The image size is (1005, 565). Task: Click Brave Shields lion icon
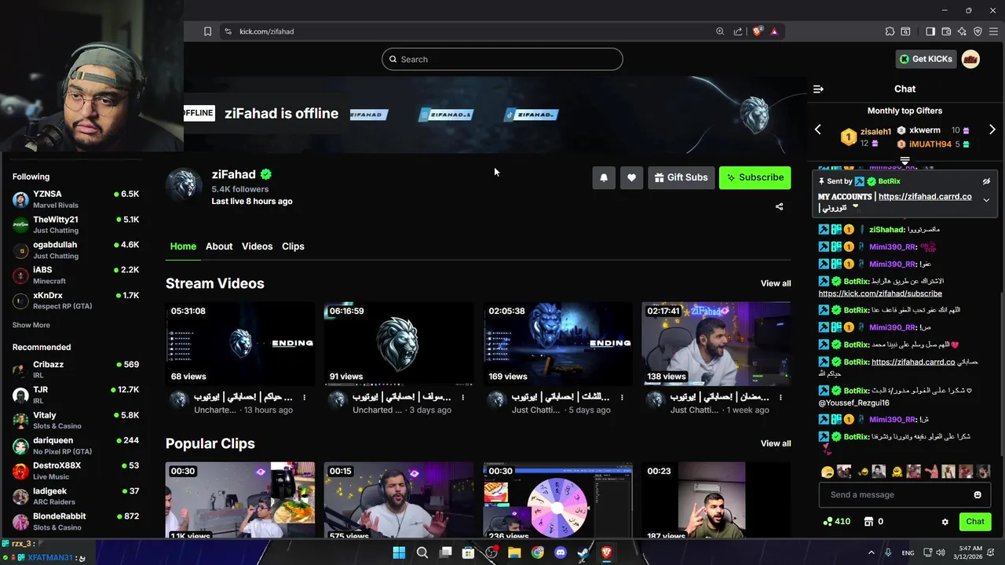757,31
